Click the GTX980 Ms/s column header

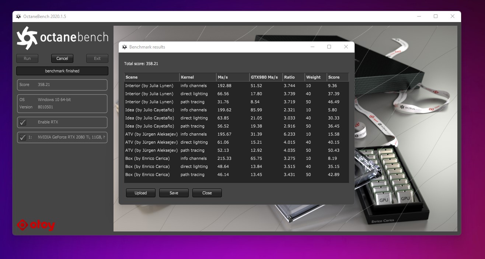265,77
